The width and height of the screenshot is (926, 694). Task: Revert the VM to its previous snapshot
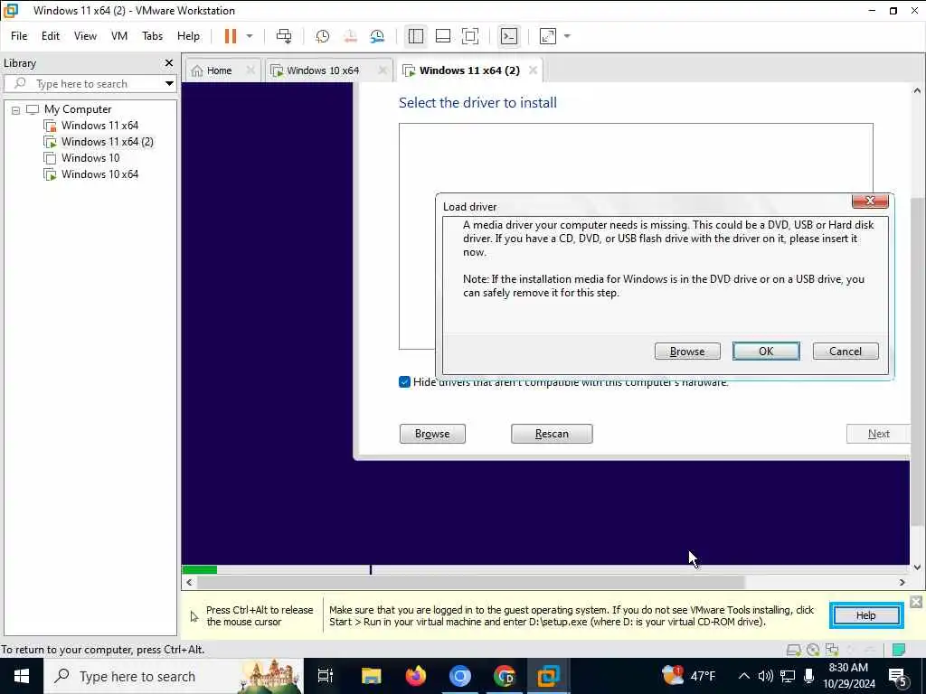tap(350, 36)
